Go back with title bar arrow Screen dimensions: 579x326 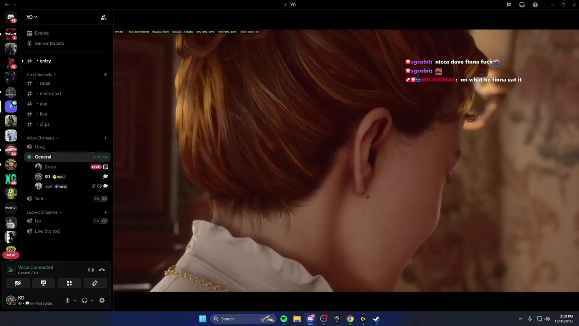coord(7,5)
